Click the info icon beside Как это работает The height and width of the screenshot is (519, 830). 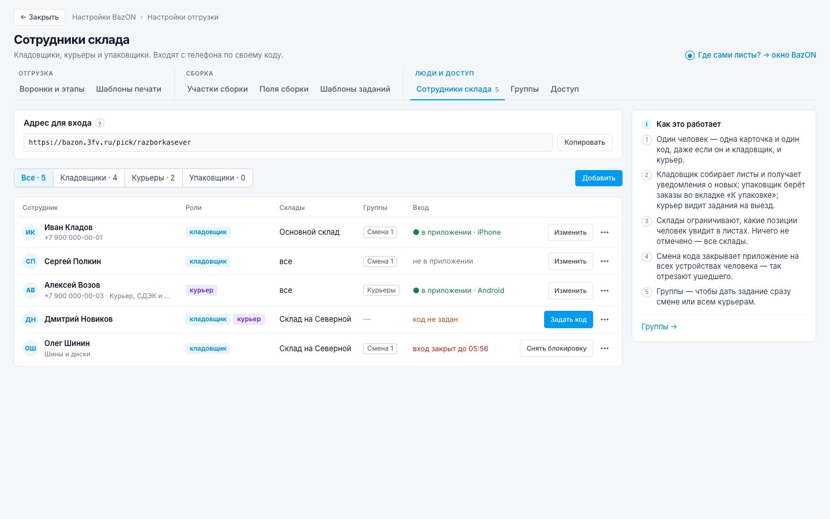[647, 124]
